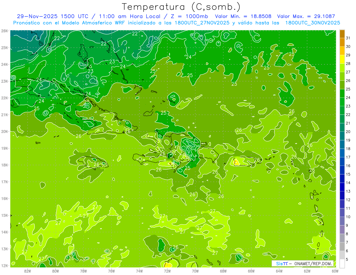356x275 pixels.
Task: Click the latitude axis label "22N"
Action: coord(4,98)
